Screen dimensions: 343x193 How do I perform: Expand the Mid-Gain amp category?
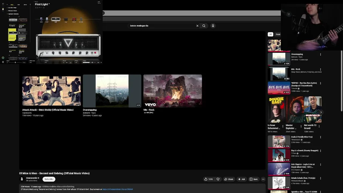click(x=12, y=11)
